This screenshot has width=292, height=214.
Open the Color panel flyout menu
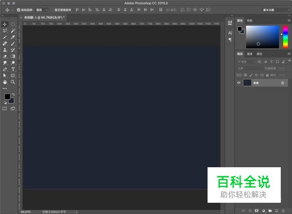click(289, 21)
